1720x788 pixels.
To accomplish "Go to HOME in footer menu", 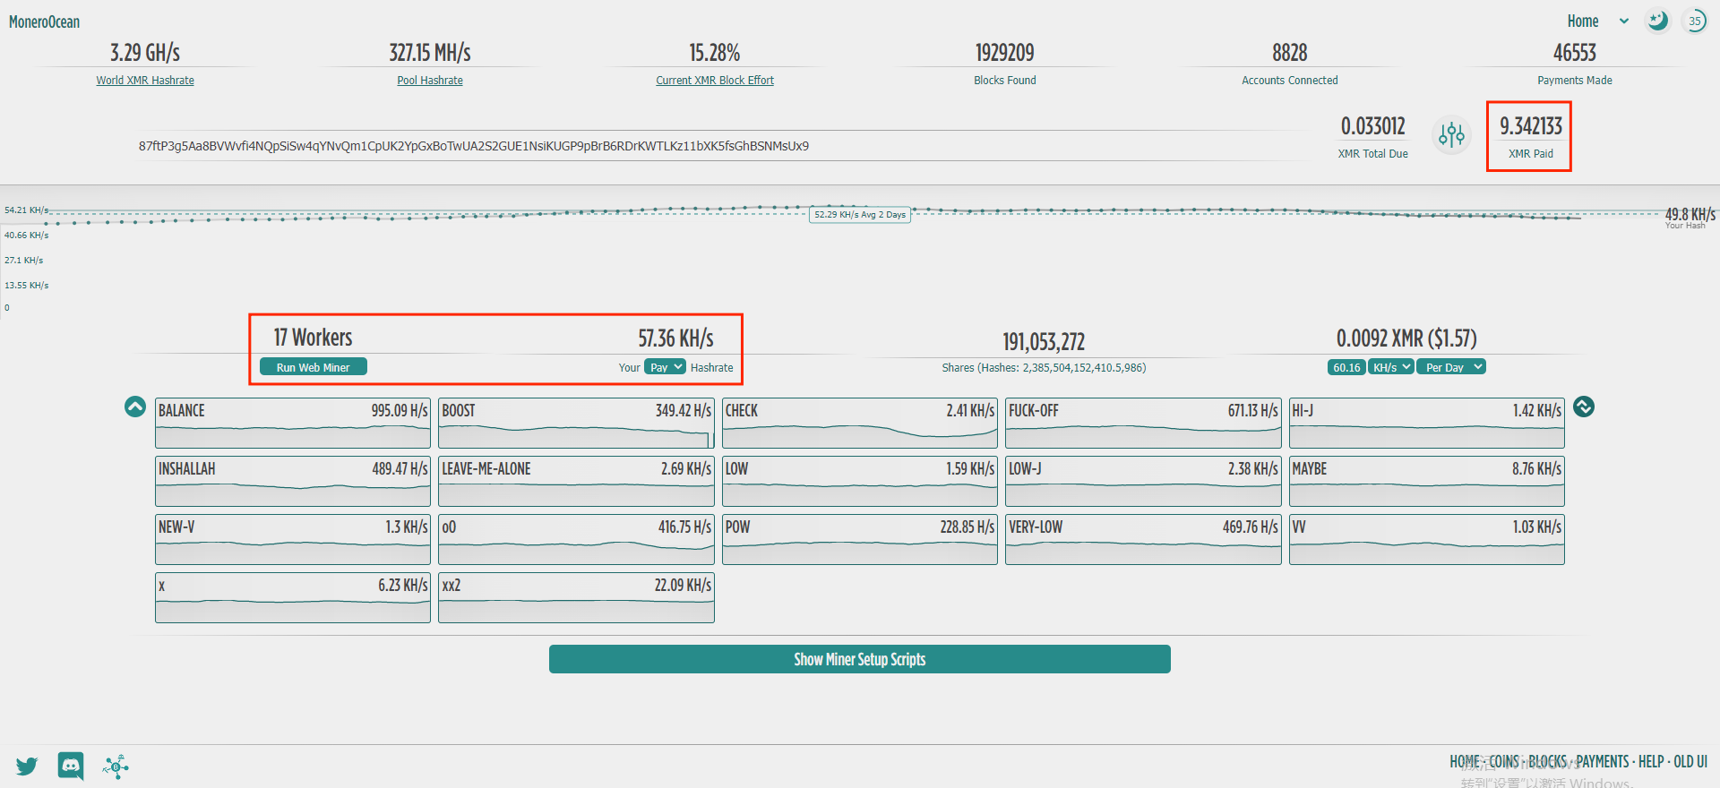I will pyautogui.click(x=1465, y=762).
